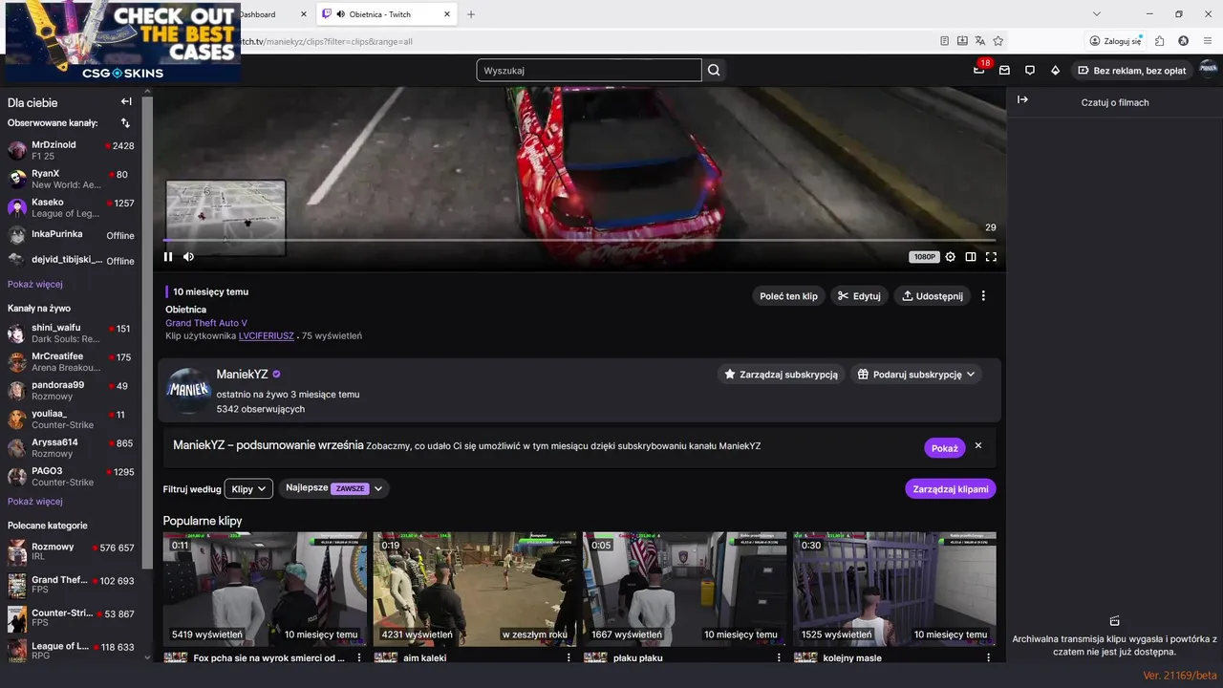The width and height of the screenshot is (1223, 688).
Task: Pause the clip playback
Action: 168,256
